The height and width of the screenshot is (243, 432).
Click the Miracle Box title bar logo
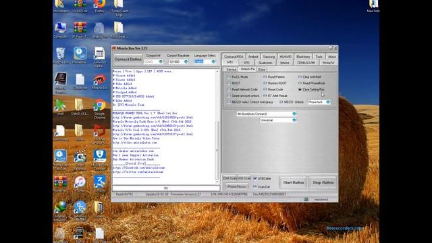point(114,48)
